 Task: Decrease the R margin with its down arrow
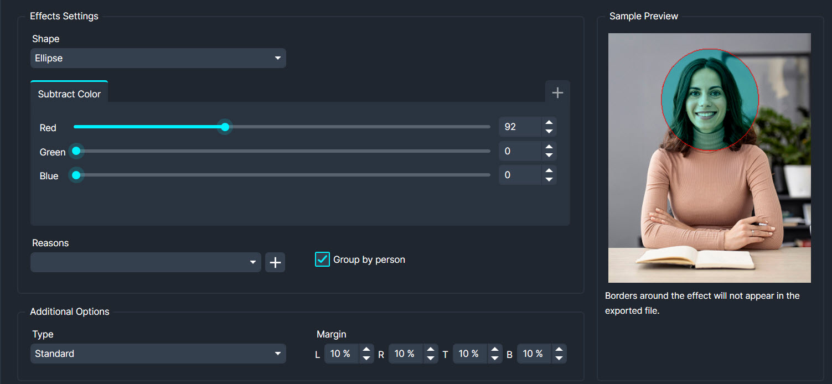431,357
